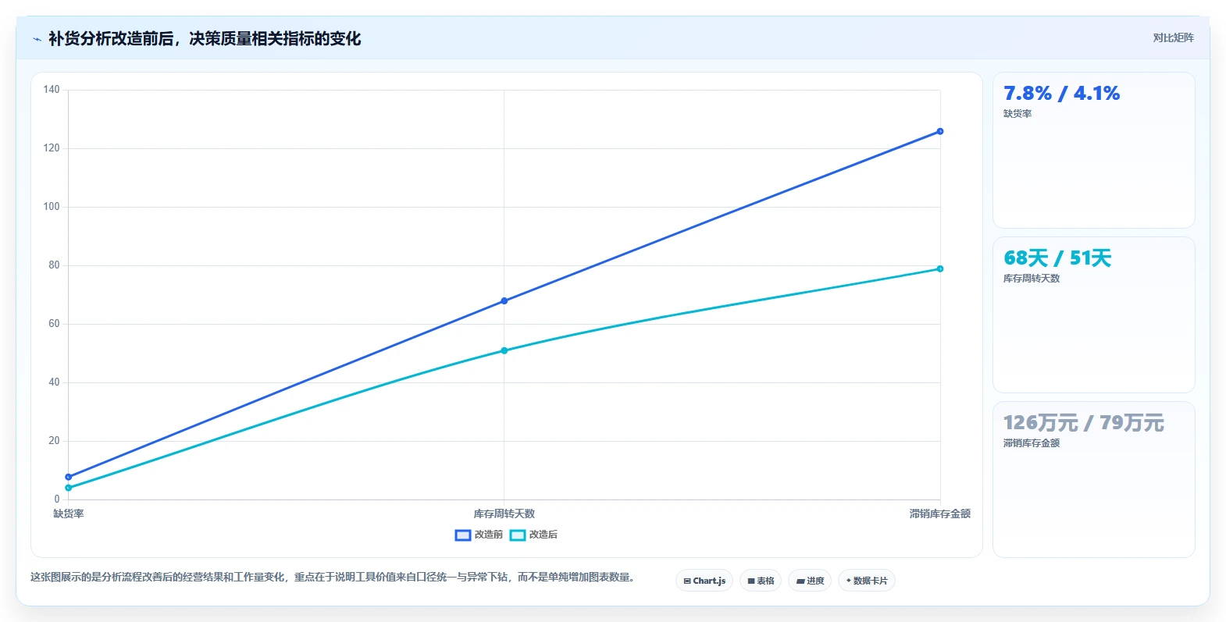Click the Chart.js chip icon

(x=687, y=581)
